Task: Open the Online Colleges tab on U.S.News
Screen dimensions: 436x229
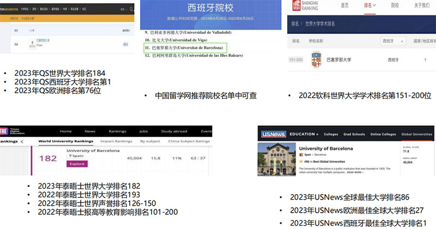Action: pos(383,134)
